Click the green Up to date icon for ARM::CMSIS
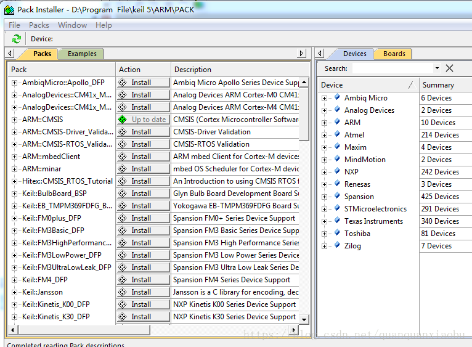472x347 pixels. click(x=122, y=120)
